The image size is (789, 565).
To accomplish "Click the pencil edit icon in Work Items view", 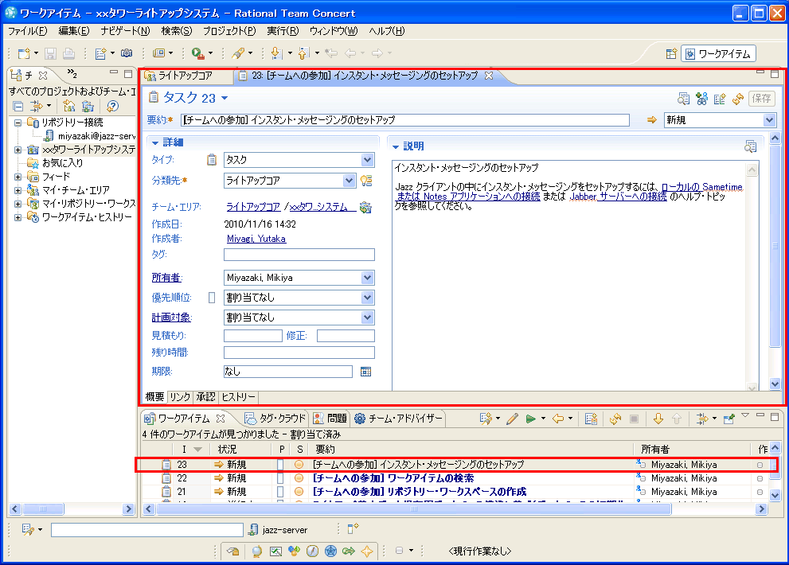I will coord(512,419).
